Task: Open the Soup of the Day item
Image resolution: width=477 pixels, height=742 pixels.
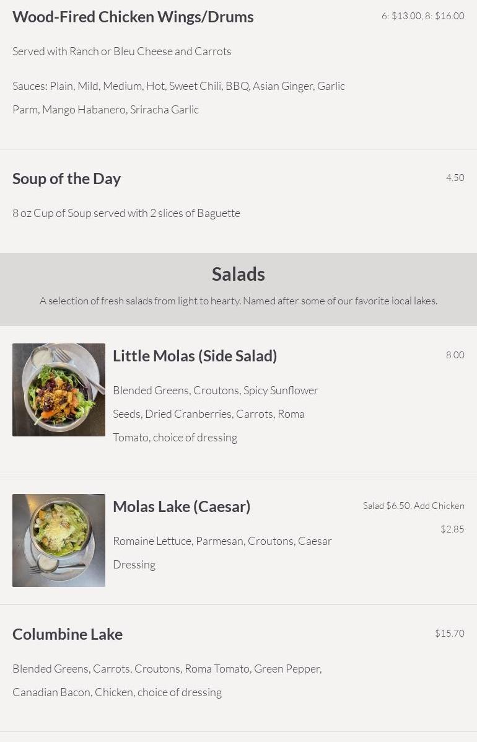Action: coord(67,179)
